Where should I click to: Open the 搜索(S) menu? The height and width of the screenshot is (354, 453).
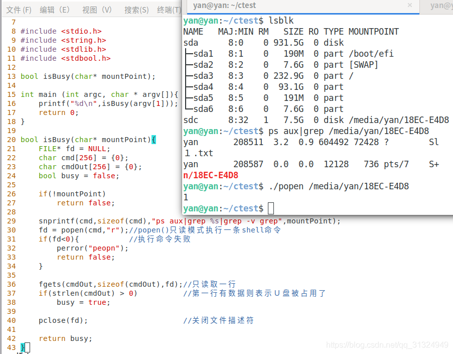(135, 9)
